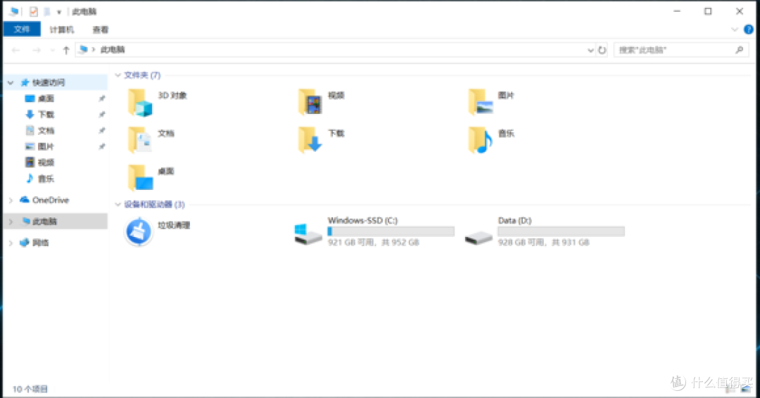Image resolution: width=760 pixels, height=398 pixels.
Task: Open the 文档 folder icon
Action: click(140, 140)
